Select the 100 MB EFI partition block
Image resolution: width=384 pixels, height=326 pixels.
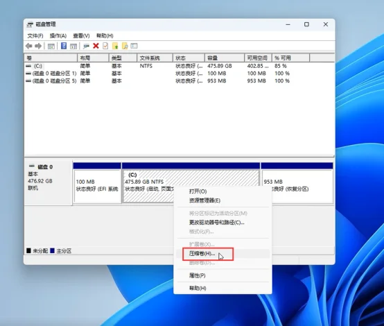point(97,182)
